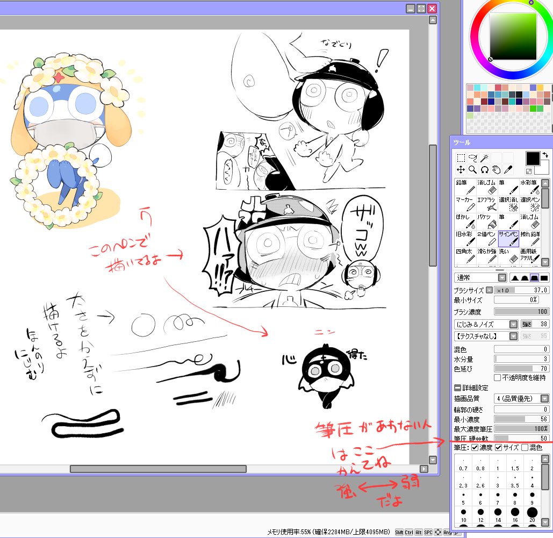This screenshot has height=538, width=553.
Task: Choose the 鉛筆 pencil brush
Action: coord(465,187)
